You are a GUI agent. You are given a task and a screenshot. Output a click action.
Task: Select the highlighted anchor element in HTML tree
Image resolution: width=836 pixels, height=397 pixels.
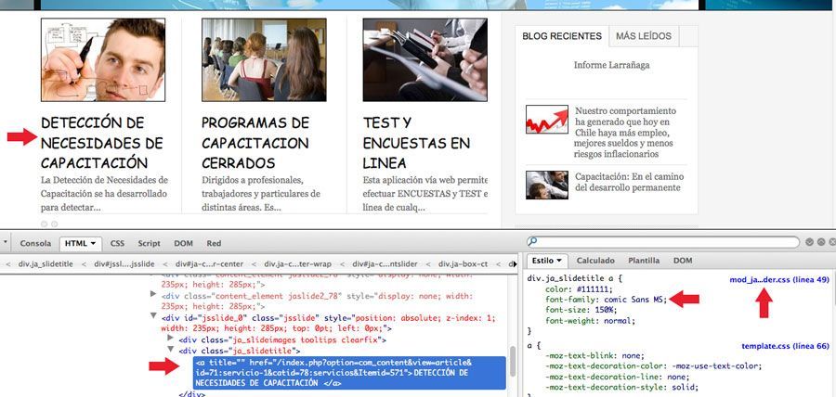349,373
